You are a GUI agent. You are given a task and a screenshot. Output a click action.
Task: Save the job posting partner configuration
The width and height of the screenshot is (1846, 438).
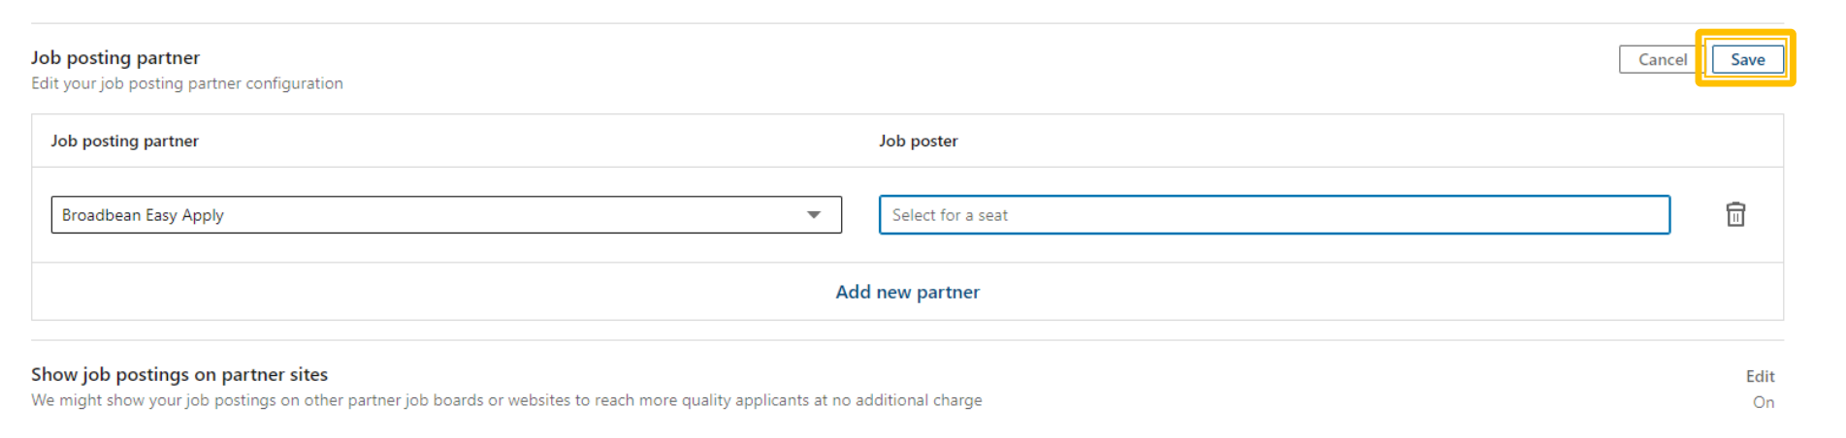tap(1747, 59)
